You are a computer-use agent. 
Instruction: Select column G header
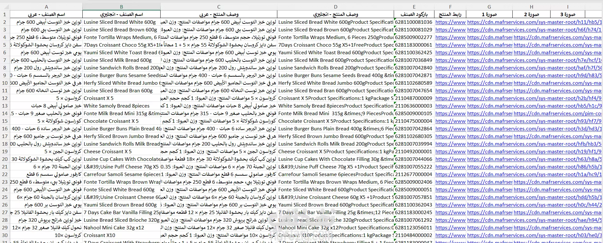pyautogui.click(x=489, y=7)
